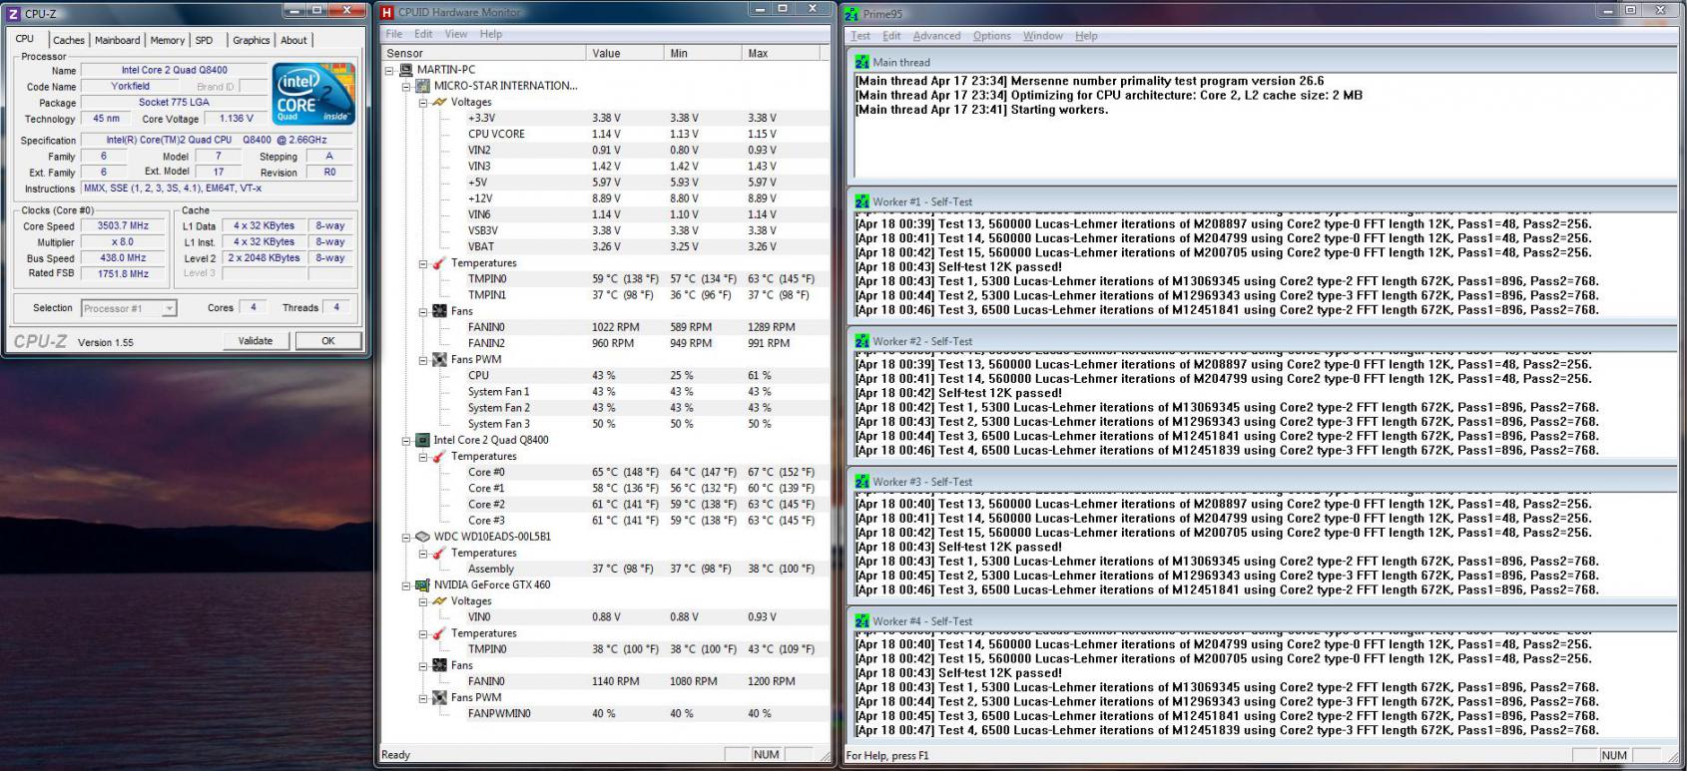Switch to the Memory tab in CPU-Z

167,41
